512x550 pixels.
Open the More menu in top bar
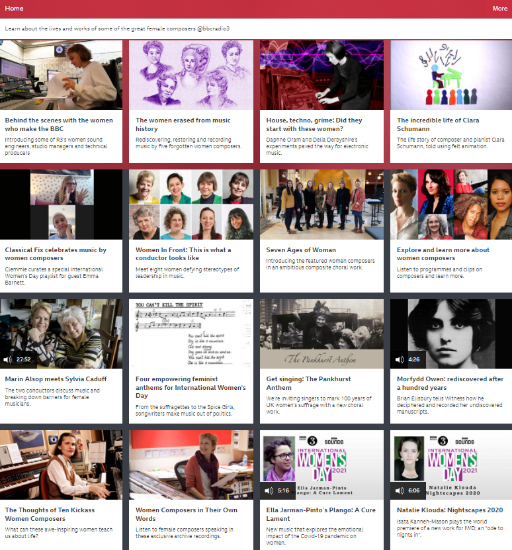coord(499,9)
